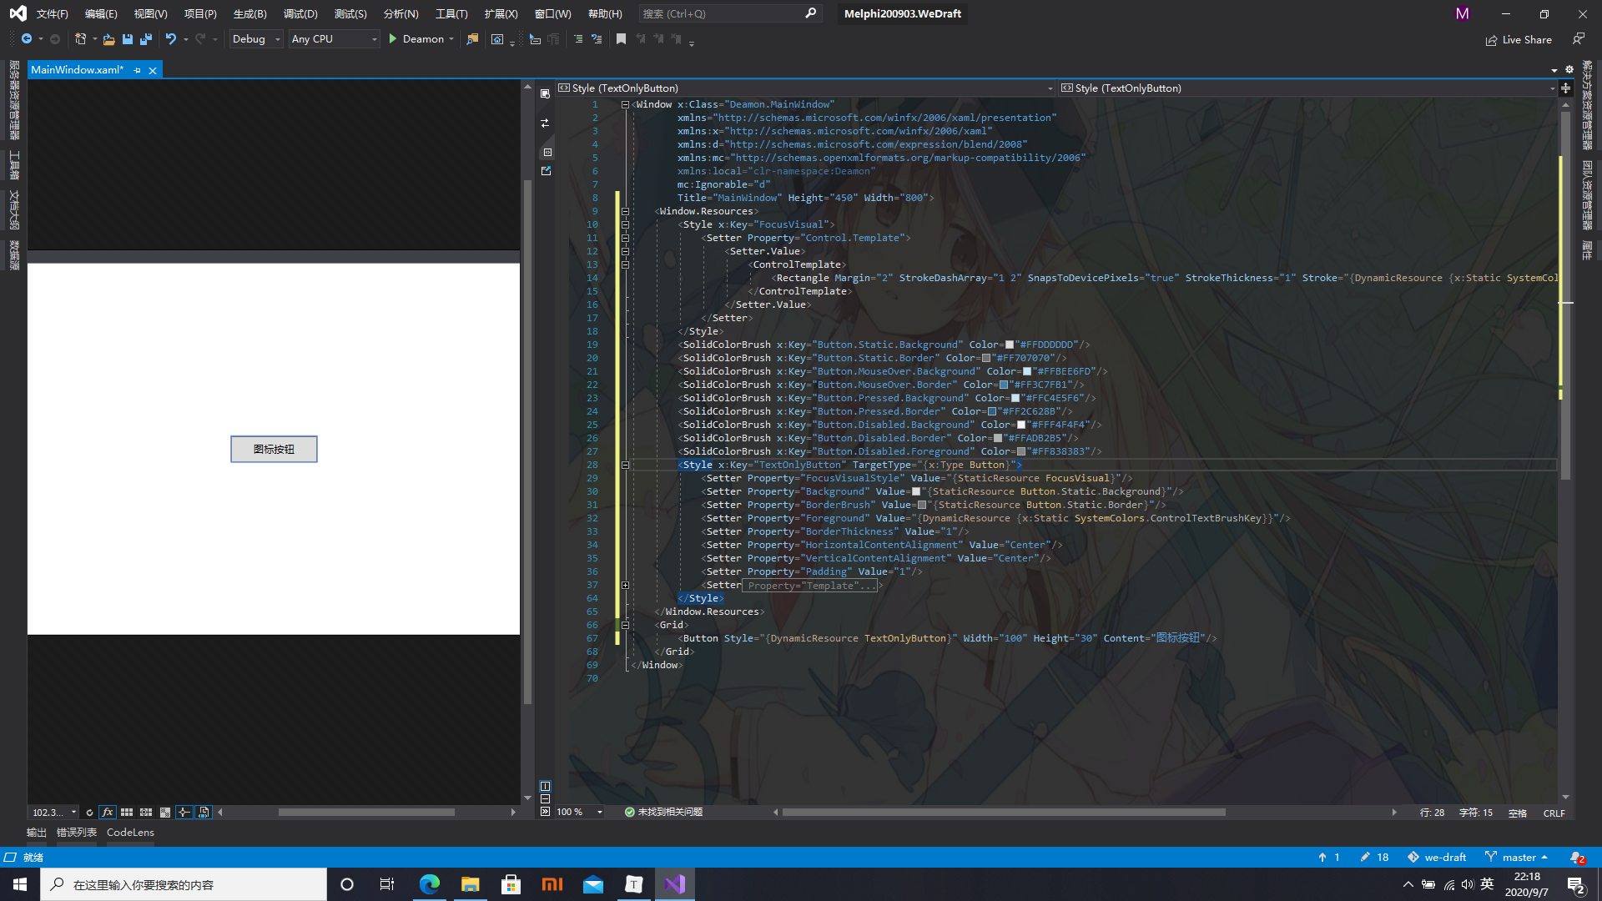Toggle snap to gridlines in the designer

tap(127, 812)
